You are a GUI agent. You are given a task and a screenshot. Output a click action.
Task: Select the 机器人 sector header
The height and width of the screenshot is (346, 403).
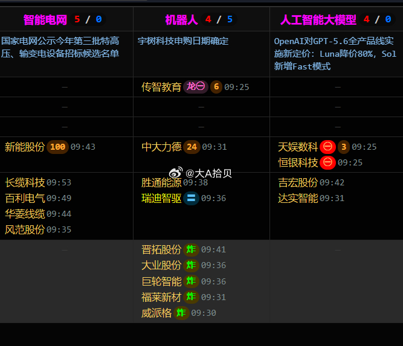coord(181,19)
